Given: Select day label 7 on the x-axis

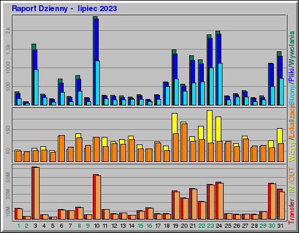Looking at the screenshot, I should click(70, 226).
